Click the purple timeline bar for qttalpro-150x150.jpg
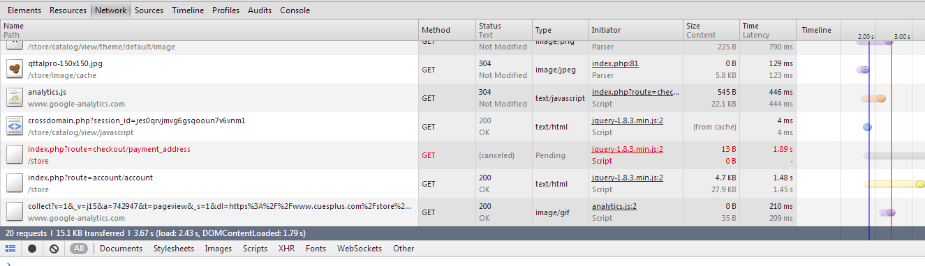The height and width of the screenshot is (266, 925). point(863,70)
